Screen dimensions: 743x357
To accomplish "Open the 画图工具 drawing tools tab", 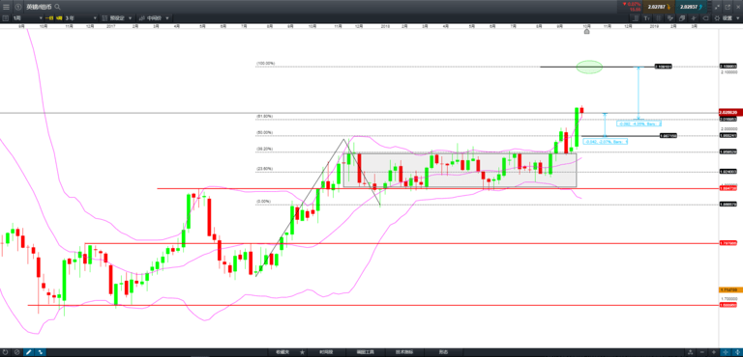I will coord(366,352).
